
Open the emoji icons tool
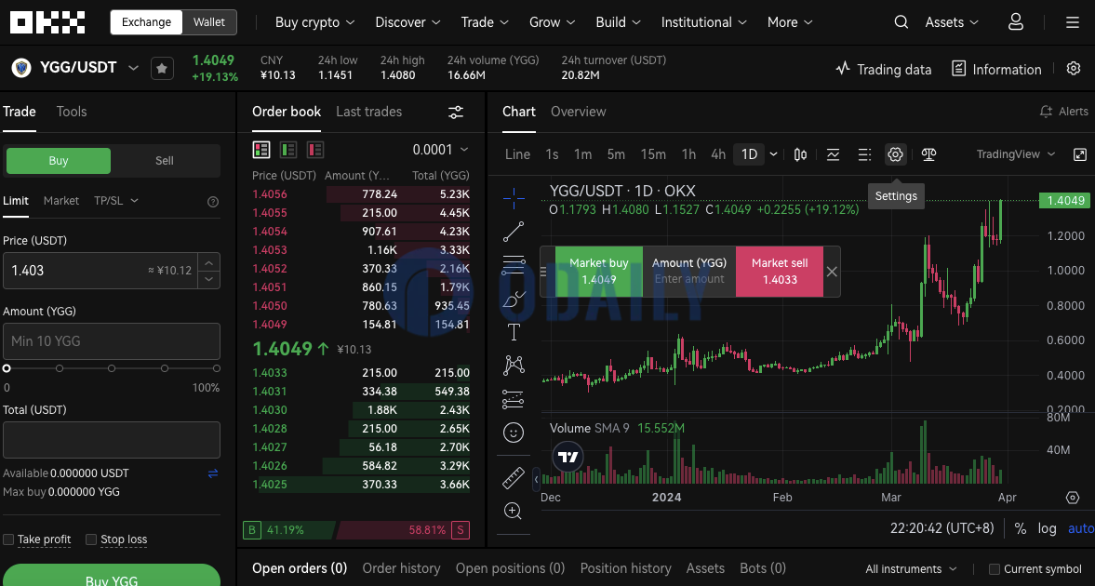[x=514, y=433]
